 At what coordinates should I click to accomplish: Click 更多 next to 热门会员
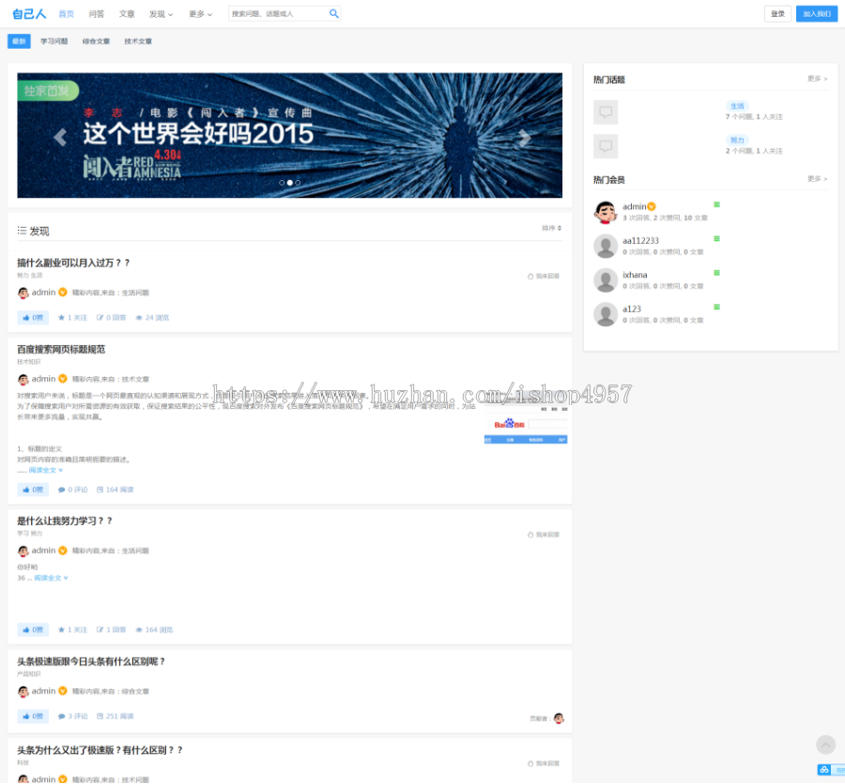pyautogui.click(x=817, y=179)
